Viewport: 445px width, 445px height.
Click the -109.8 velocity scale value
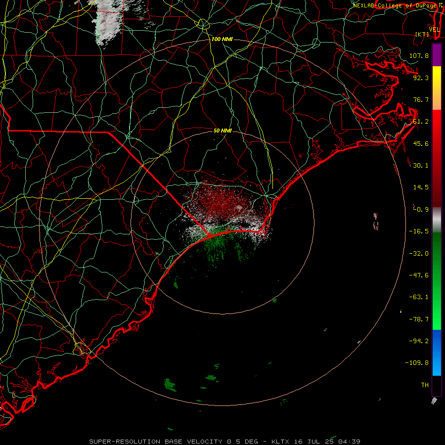[417, 363]
